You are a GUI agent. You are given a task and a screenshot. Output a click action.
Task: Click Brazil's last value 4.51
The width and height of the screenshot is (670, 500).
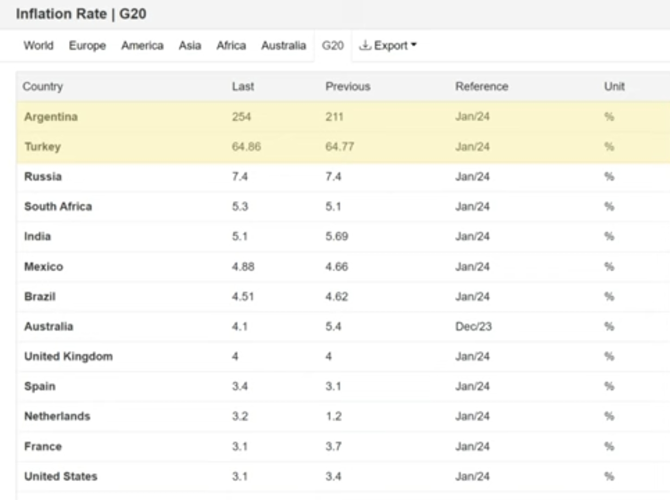click(243, 297)
